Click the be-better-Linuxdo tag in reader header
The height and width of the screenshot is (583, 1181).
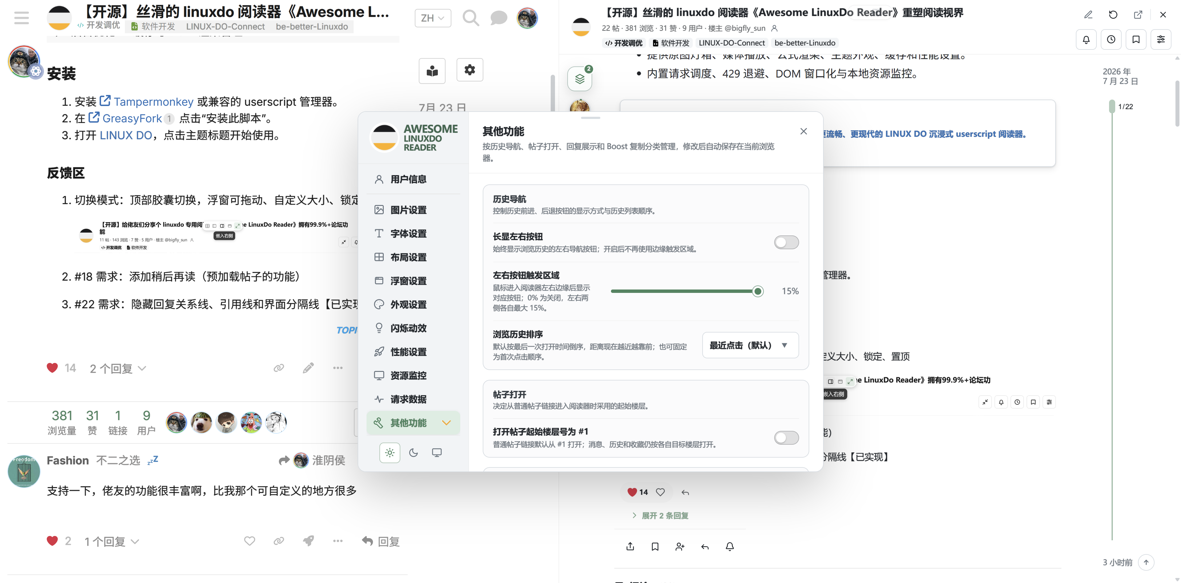pyautogui.click(x=805, y=43)
